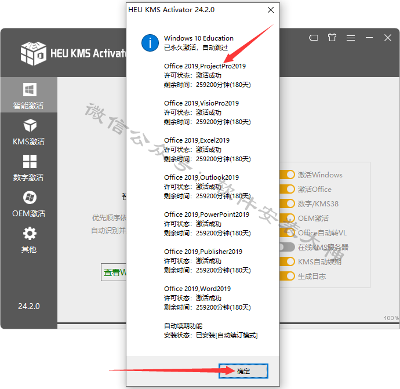Image resolution: width=400 pixels, height=389 pixels.
Task: Click the HEU KMS Activator cube logo
Action: point(34,53)
